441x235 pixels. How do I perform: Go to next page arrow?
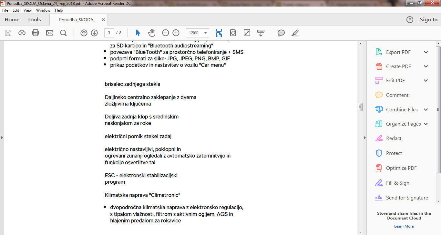click(94, 33)
